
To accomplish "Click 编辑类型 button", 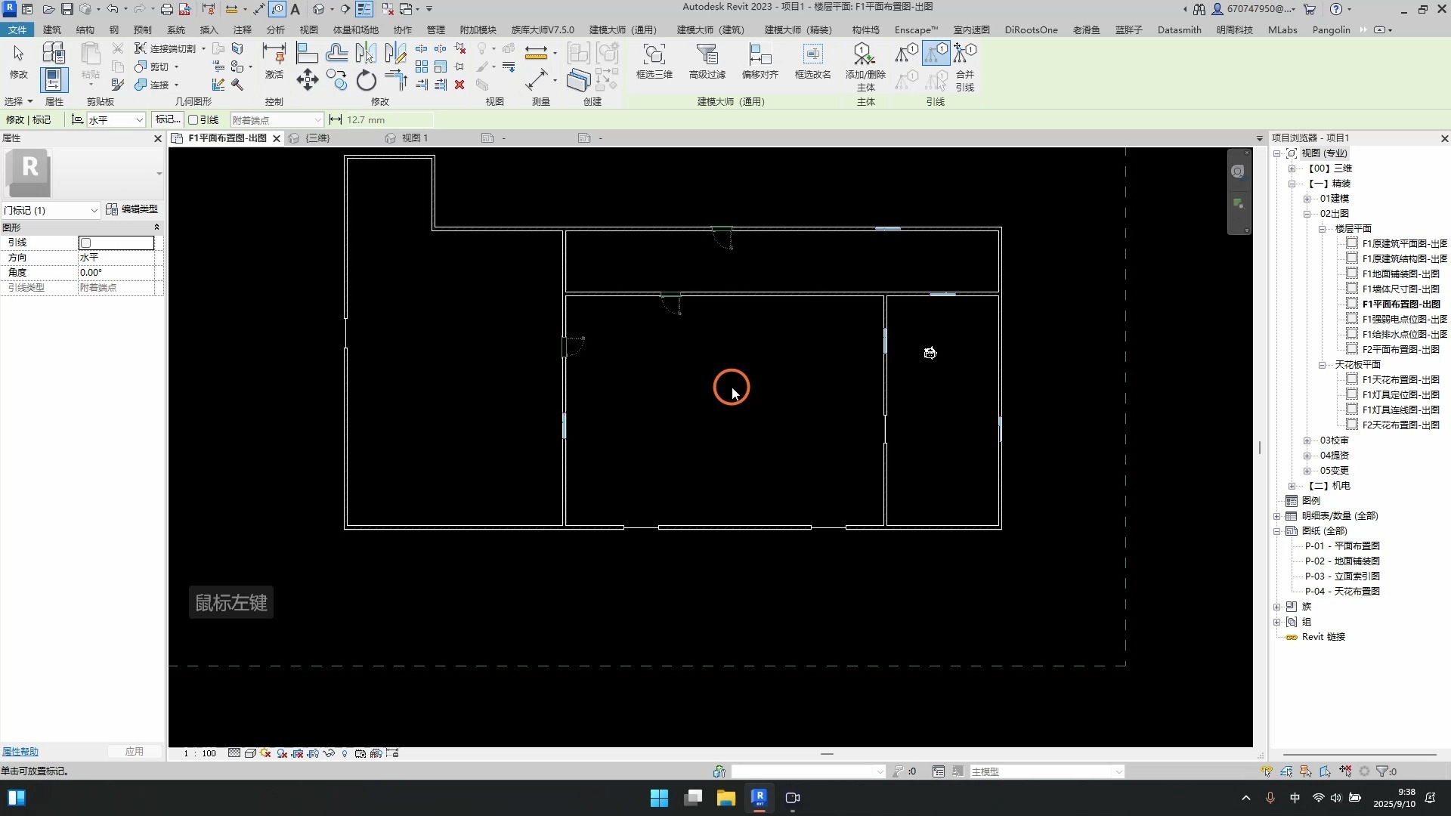I will pos(132,209).
